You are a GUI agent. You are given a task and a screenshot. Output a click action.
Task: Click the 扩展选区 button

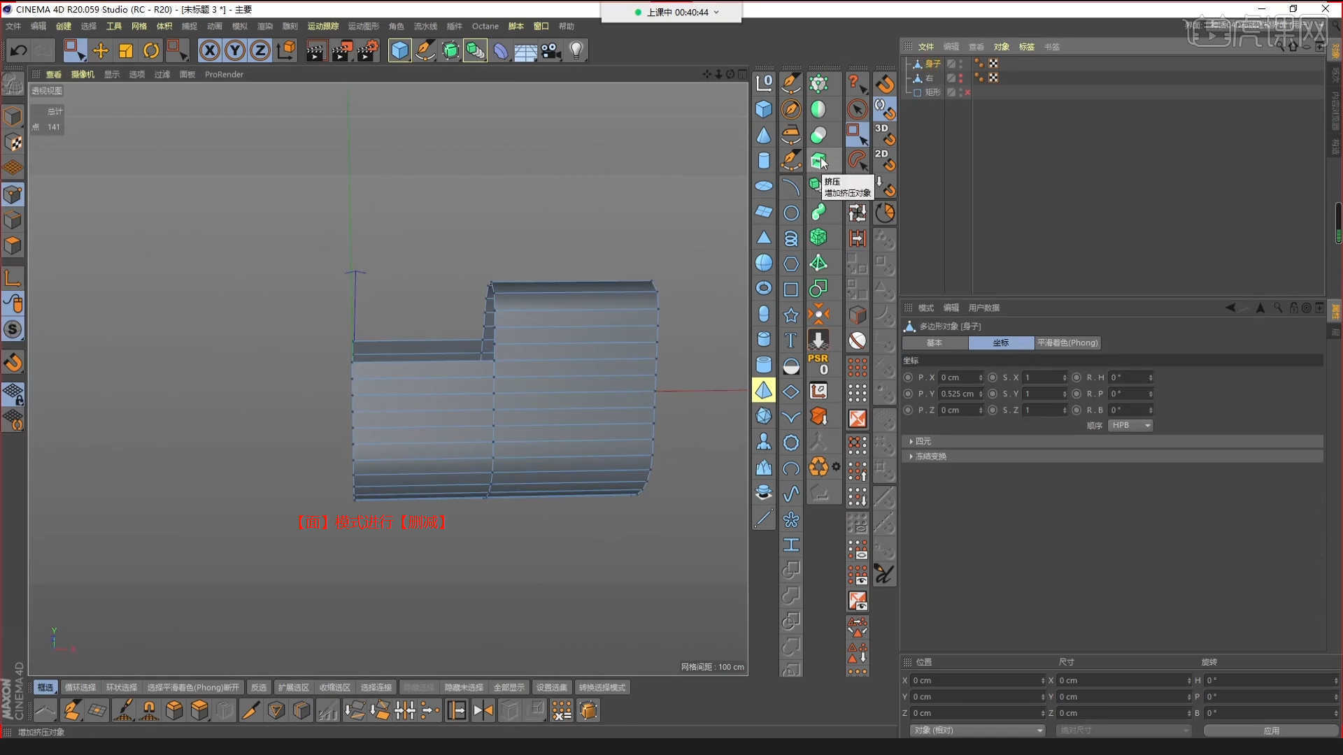tap(293, 688)
